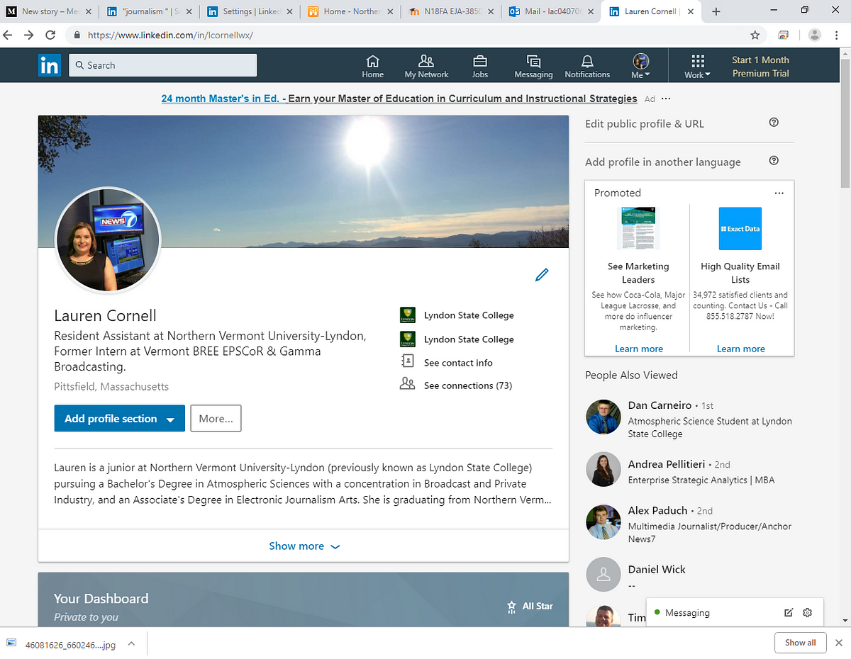Close the Settings LinkedIn tab
Image resolution: width=851 pixels, height=659 pixels.
[x=290, y=11]
